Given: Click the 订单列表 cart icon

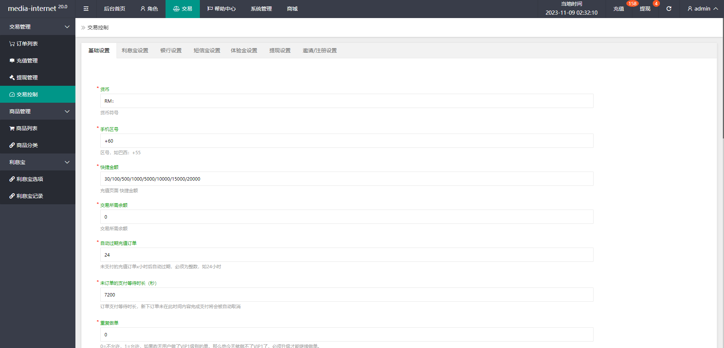Looking at the screenshot, I should coord(12,44).
